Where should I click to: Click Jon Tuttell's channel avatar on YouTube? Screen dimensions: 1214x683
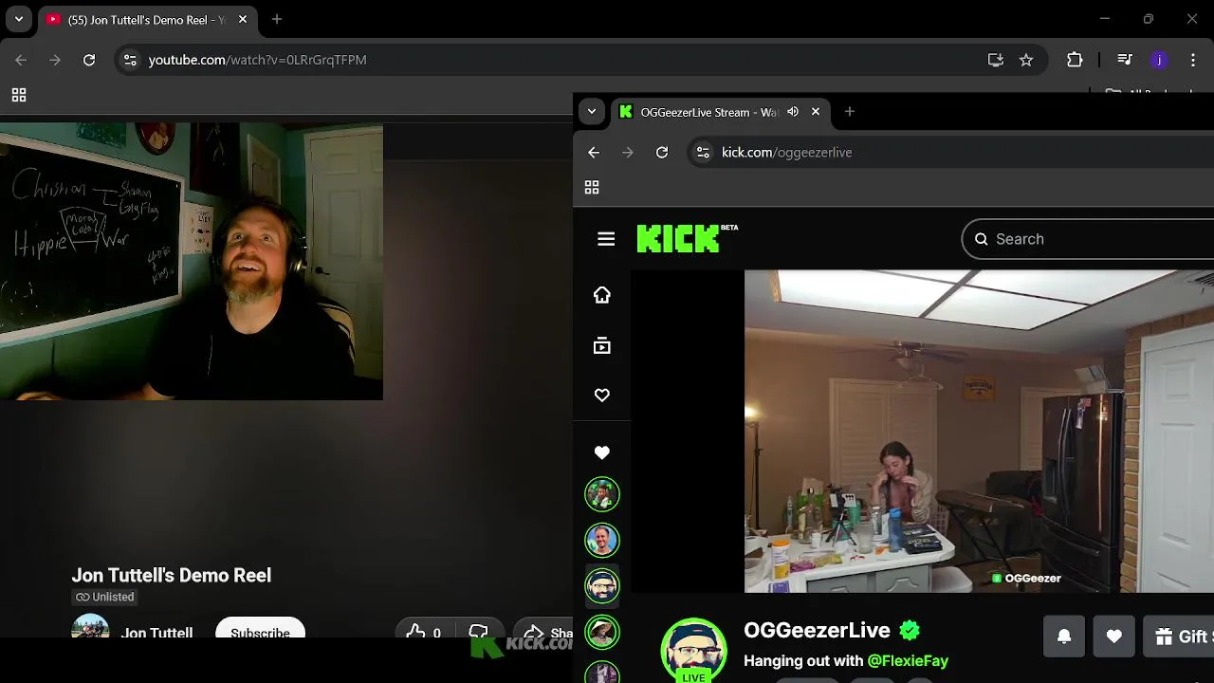tap(90, 628)
